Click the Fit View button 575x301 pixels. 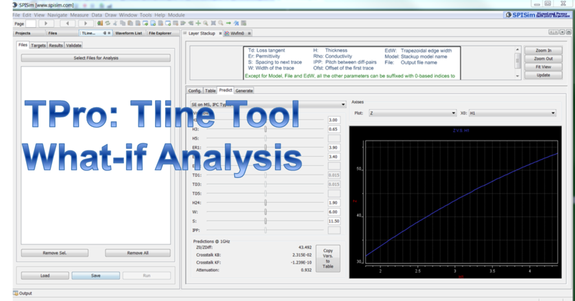542,67
